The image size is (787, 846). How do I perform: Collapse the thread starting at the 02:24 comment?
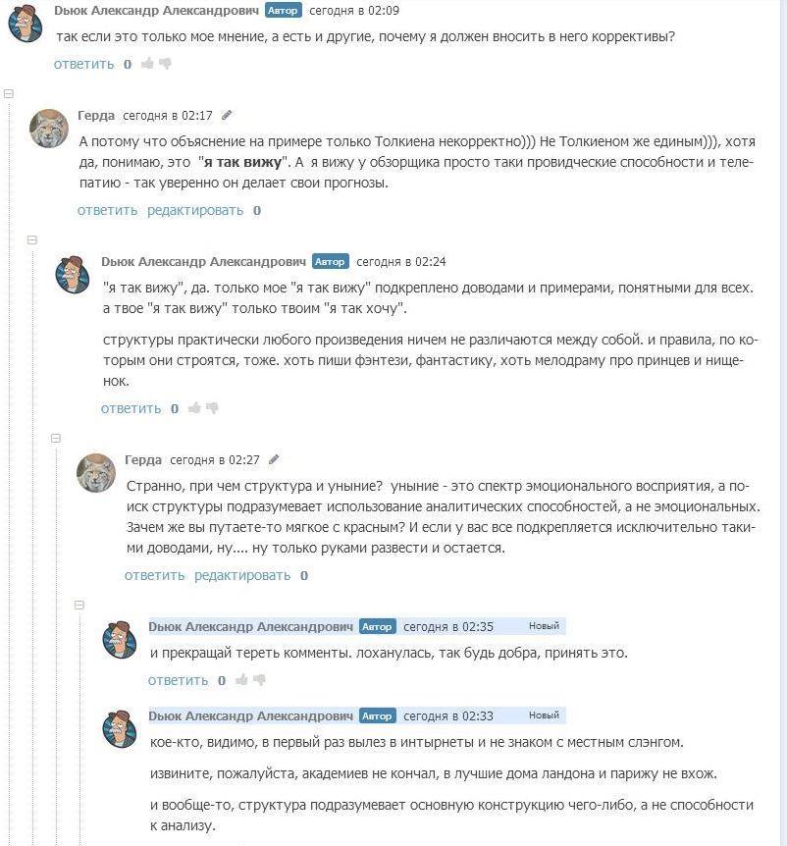pos(32,240)
